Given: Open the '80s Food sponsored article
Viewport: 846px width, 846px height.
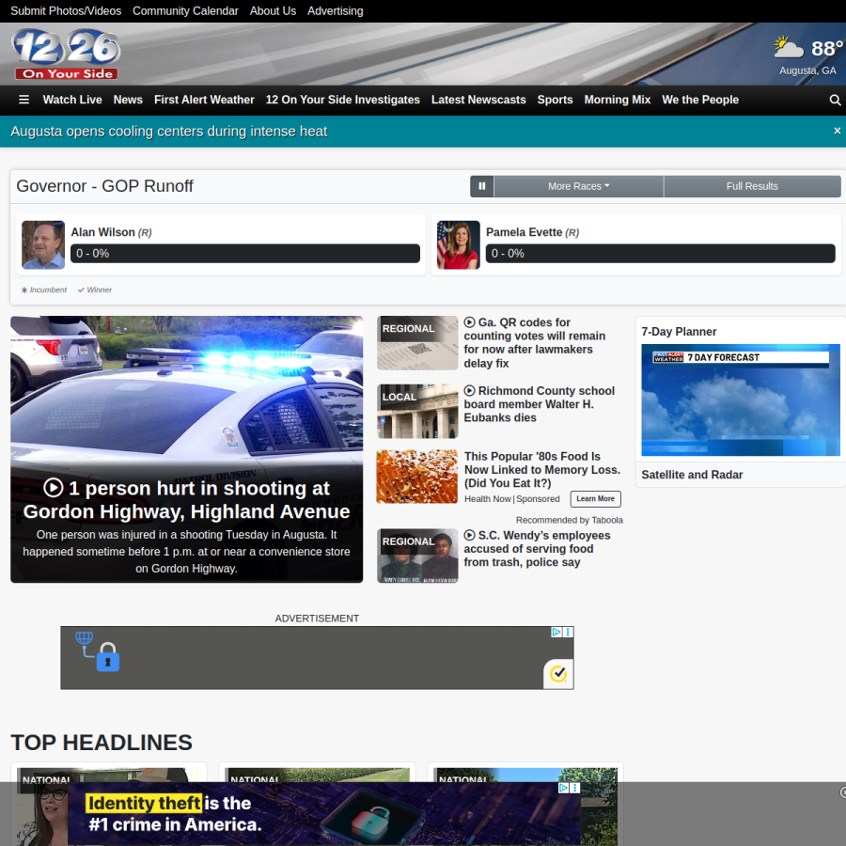Looking at the screenshot, I should pyautogui.click(x=542, y=469).
